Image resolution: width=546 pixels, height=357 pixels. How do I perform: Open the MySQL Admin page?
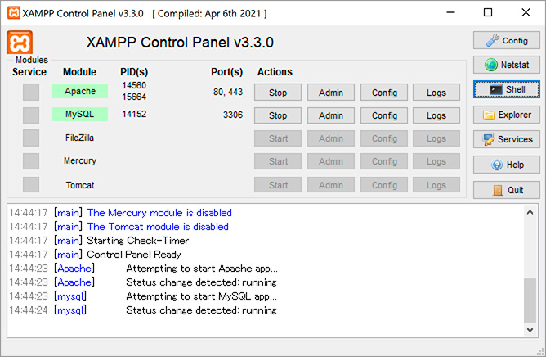pyautogui.click(x=331, y=115)
